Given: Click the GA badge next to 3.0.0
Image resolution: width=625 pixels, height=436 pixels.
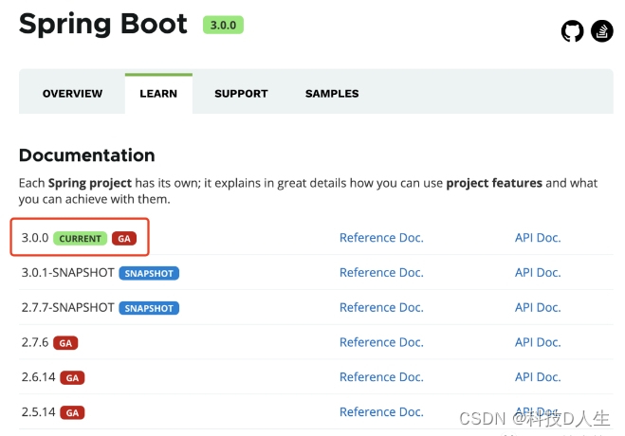Looking at the screenshot, I should (x=124, y=239).
